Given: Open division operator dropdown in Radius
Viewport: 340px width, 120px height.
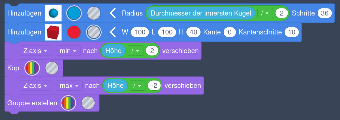Looking at the screenshot, I should coord(265,13).
